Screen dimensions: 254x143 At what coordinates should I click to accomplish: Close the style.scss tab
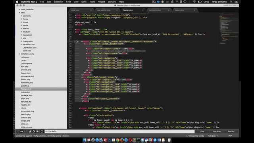(91, 10)
